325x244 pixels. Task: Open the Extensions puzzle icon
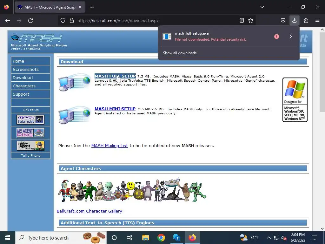(306, 21)
